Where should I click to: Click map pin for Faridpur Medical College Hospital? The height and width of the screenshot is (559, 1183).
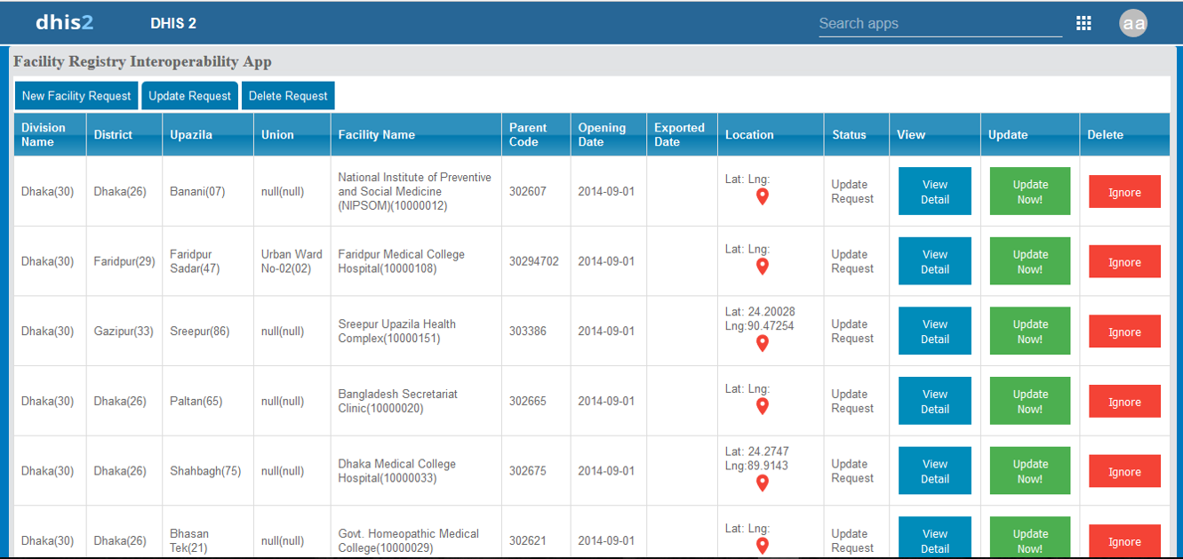(762, 267)
